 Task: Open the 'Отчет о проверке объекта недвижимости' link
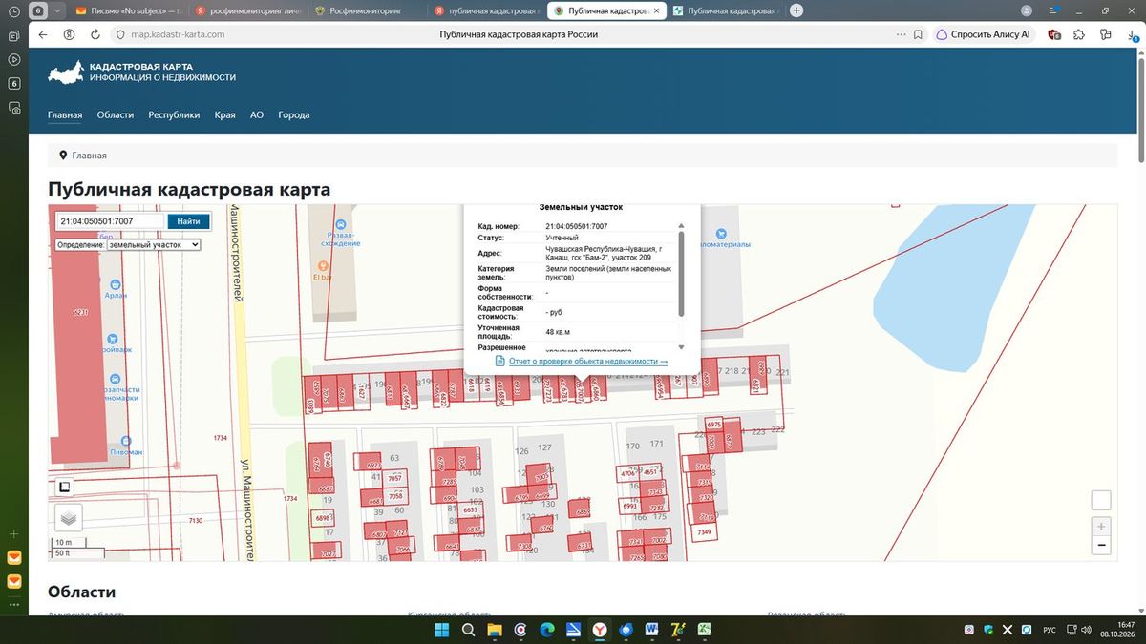[x=588, y=362]
